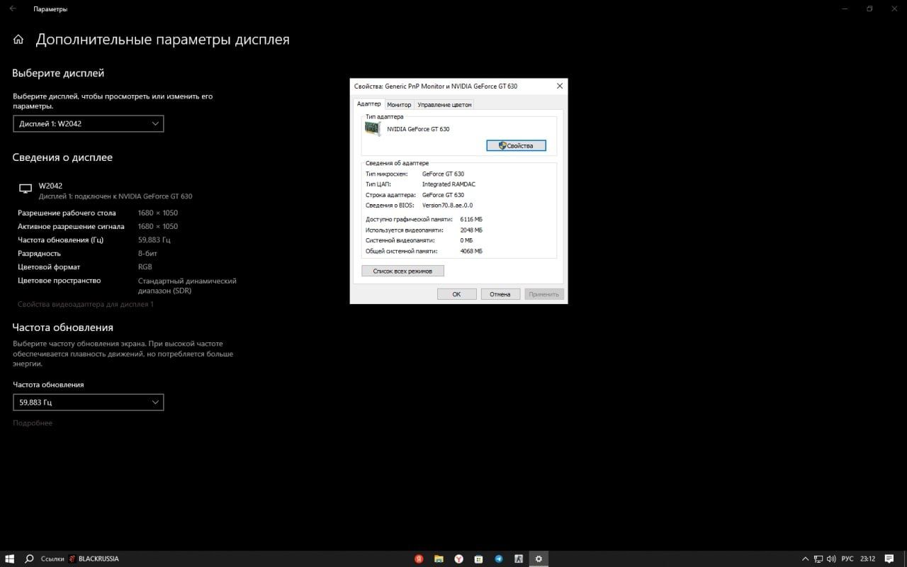Open network status tray icon

818,558
